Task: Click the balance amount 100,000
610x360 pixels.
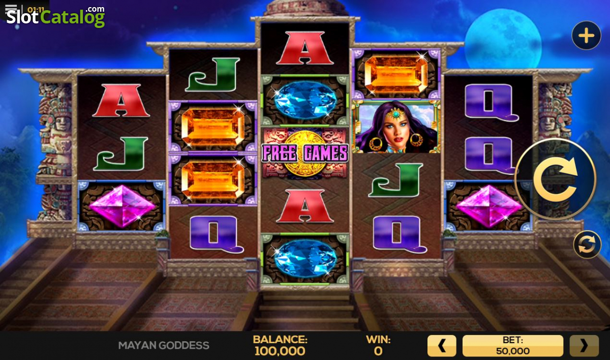Action: (x=280, y=351)
